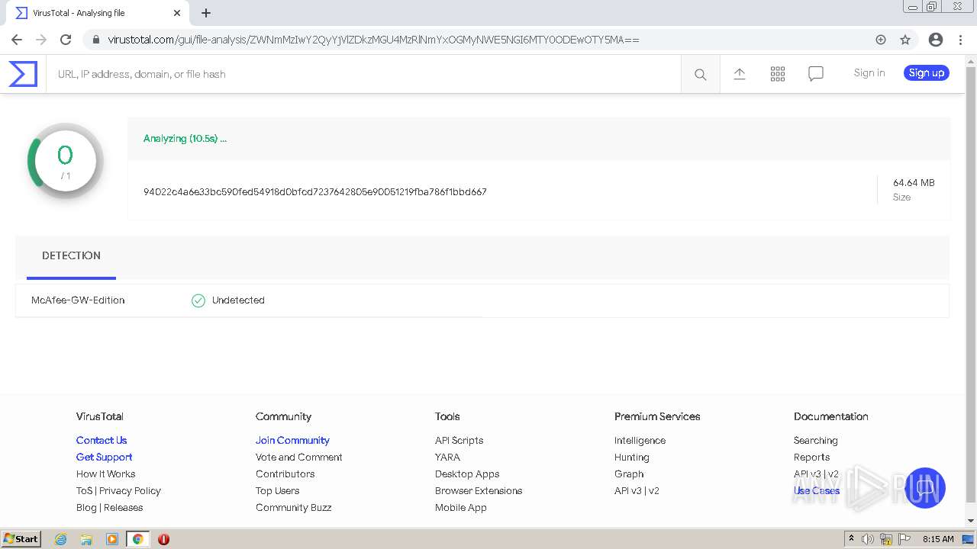The image size is (977, 549).
Task: Click the upload file icon
Action: (739, 73)
